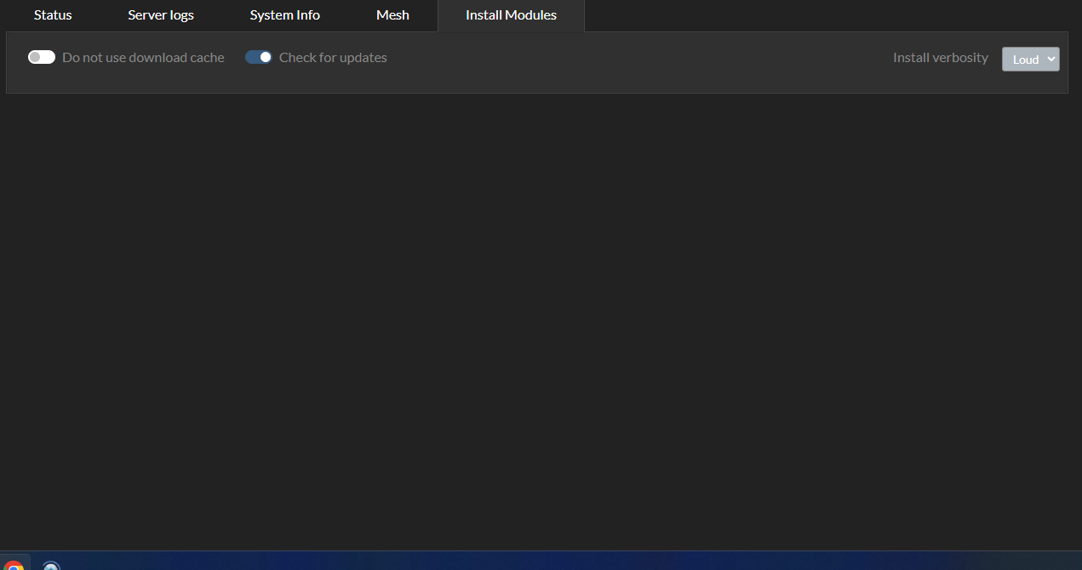Screen dimensions: 1082x570
Task: Click the Chrome icon in the taskbar
Action: [14, 564]
